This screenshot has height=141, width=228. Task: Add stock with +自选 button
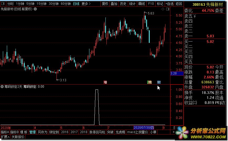click(169, 4)
